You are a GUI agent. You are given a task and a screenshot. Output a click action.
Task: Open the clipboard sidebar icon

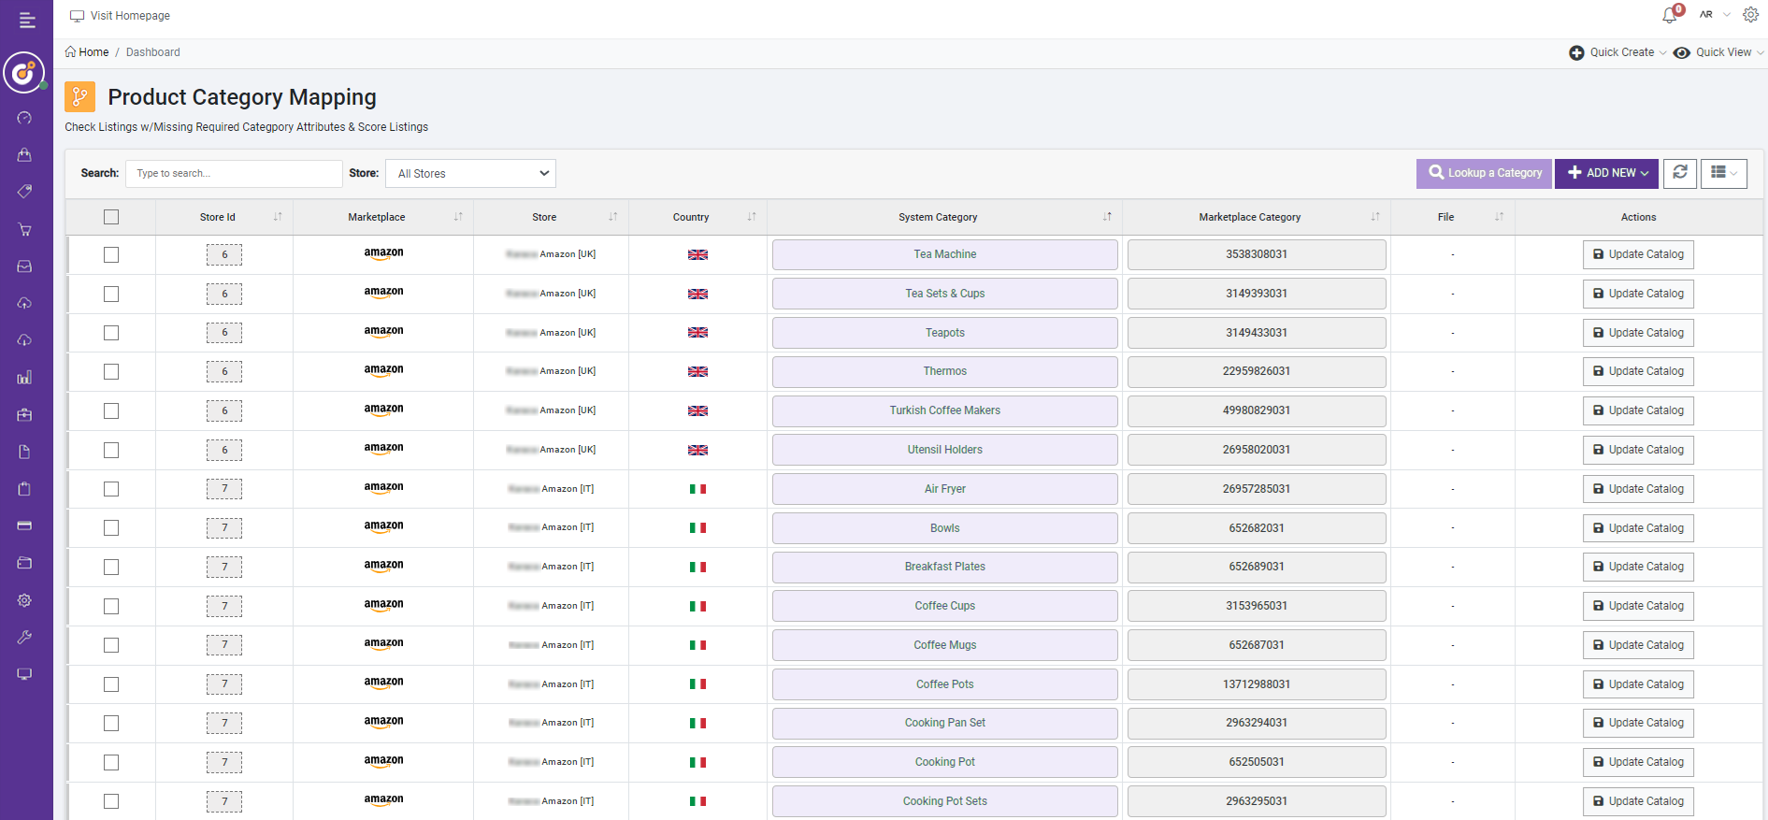[25, 489]
